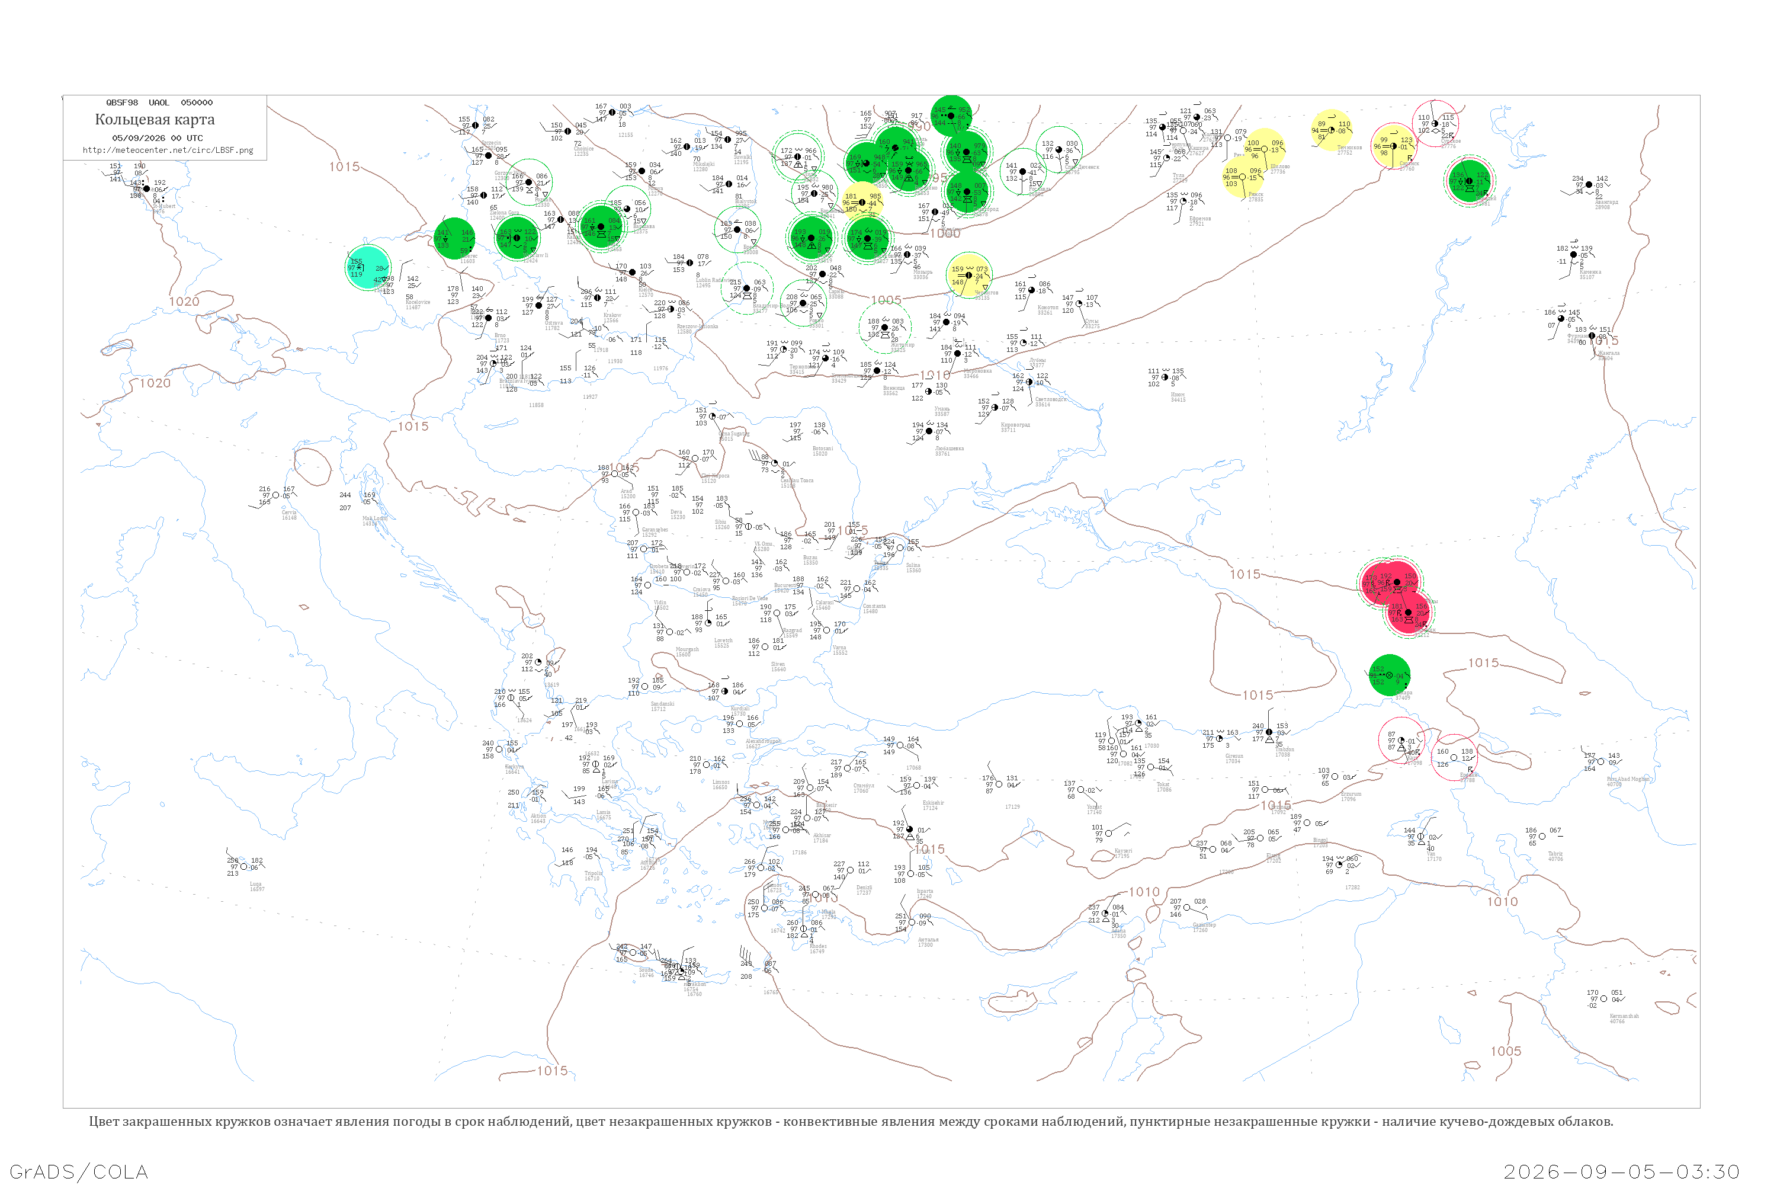Click the Russian caption text below map

pyautogui.click(x=851, y=1121)
